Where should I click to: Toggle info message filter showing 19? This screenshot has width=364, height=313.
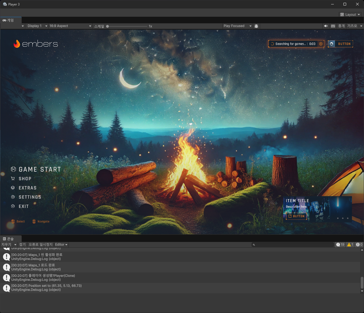(340, 245)
